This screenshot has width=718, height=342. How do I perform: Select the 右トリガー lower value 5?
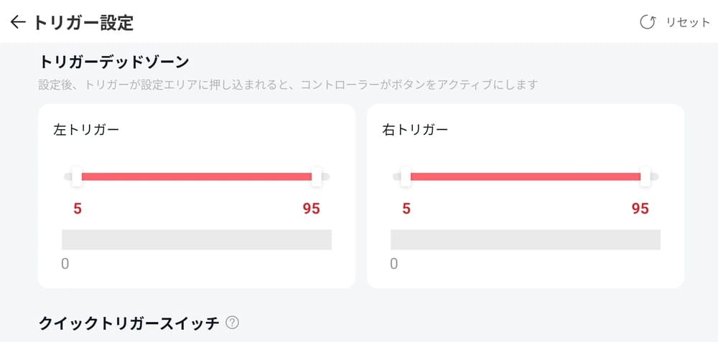click(x=406, y=209)
